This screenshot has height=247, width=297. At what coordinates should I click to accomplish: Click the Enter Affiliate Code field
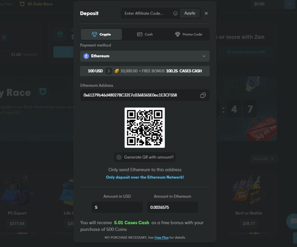(x=147, y=13)
